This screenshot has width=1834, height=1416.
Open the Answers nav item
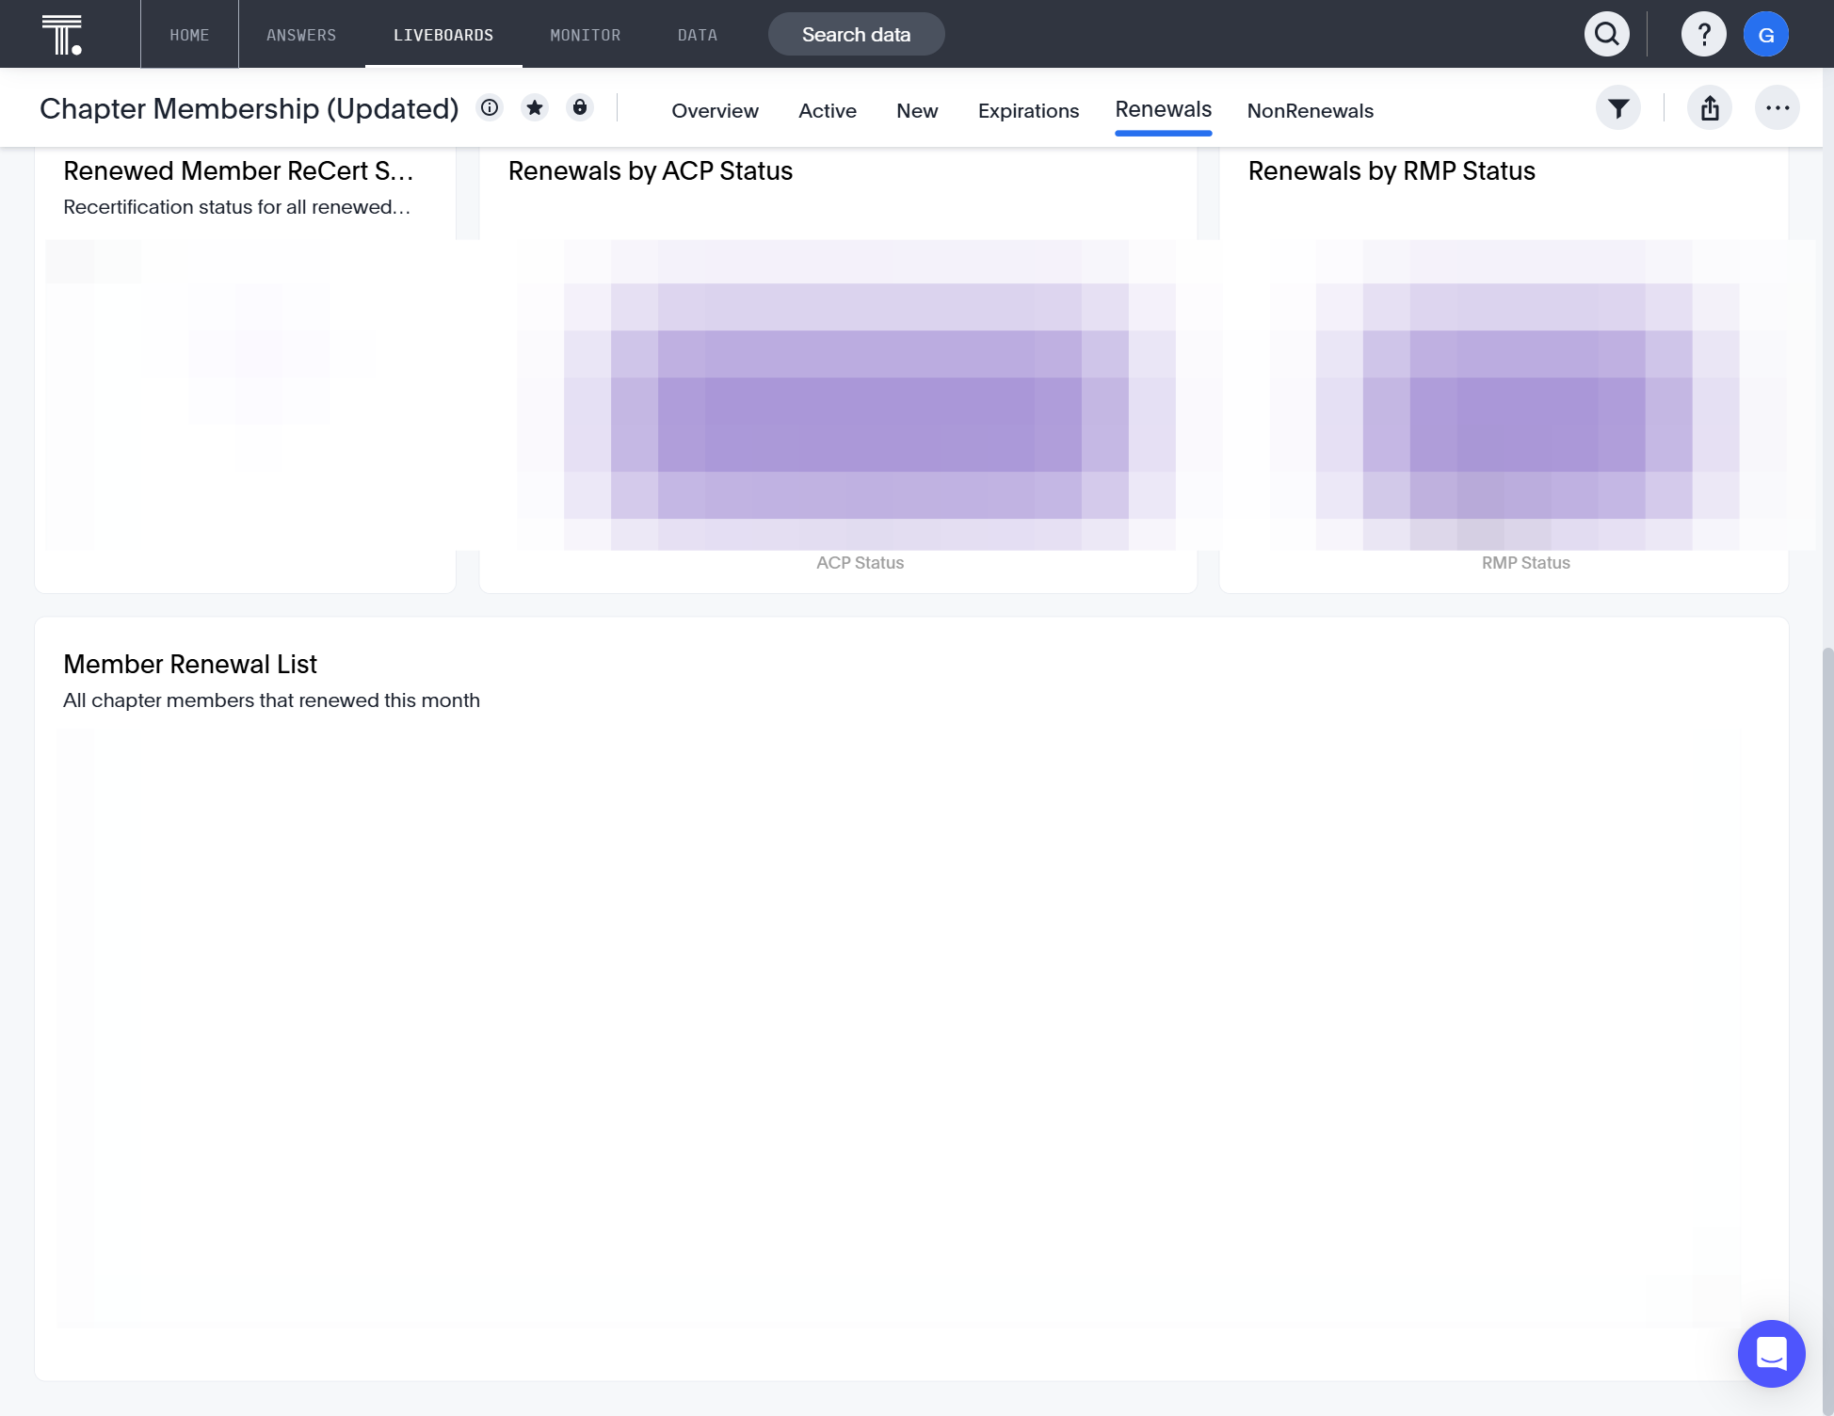coord(301,35)
